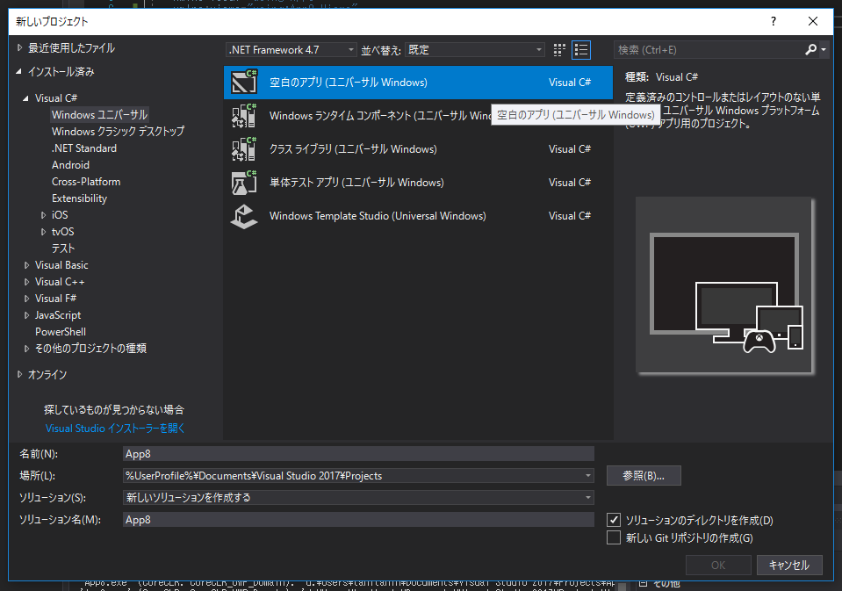Click the クラス ライブラリ template icon
The height and width of the screenshot is (591, 842).
click(244, 148)
